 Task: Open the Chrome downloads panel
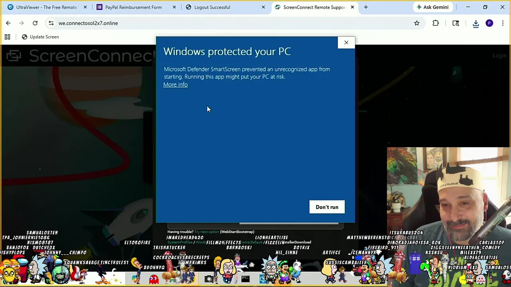[x=476, y=23]
